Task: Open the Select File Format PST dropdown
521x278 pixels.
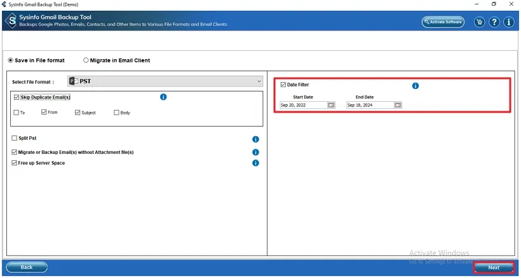Action: coord(165,81)
